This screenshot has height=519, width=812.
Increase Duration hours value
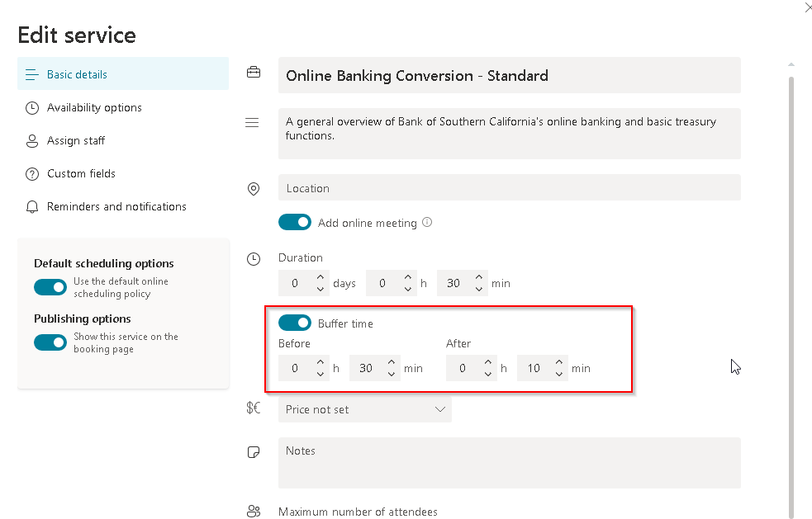(408, 277)
